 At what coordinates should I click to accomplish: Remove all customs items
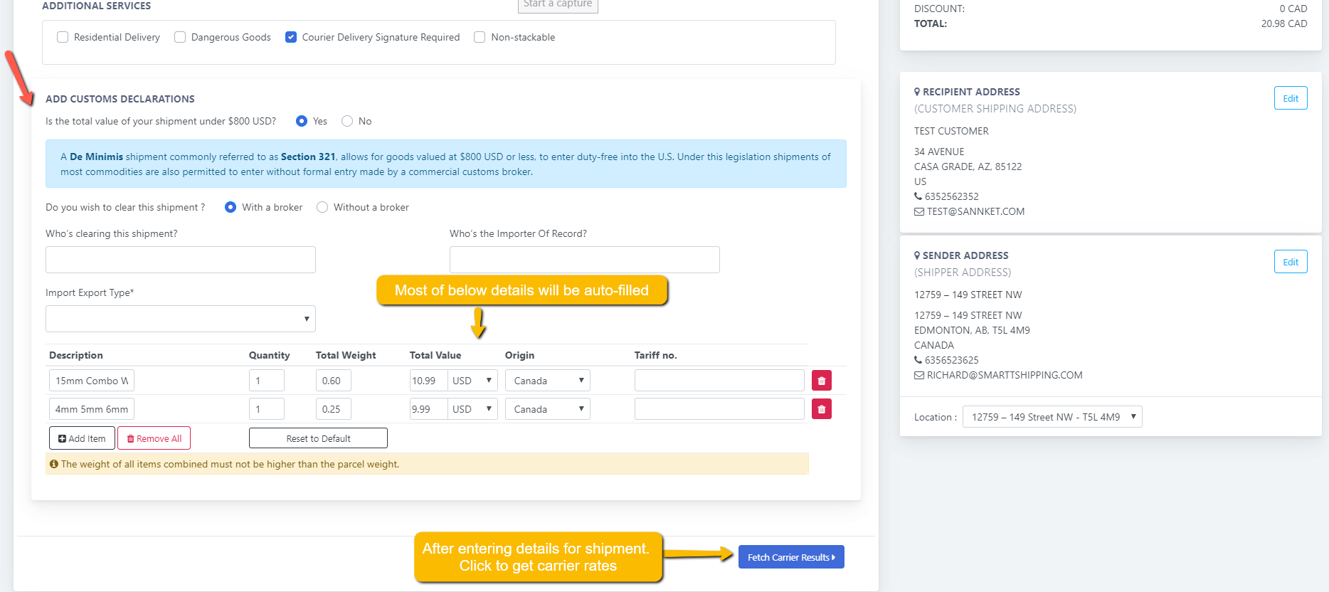tap(154, 438)
